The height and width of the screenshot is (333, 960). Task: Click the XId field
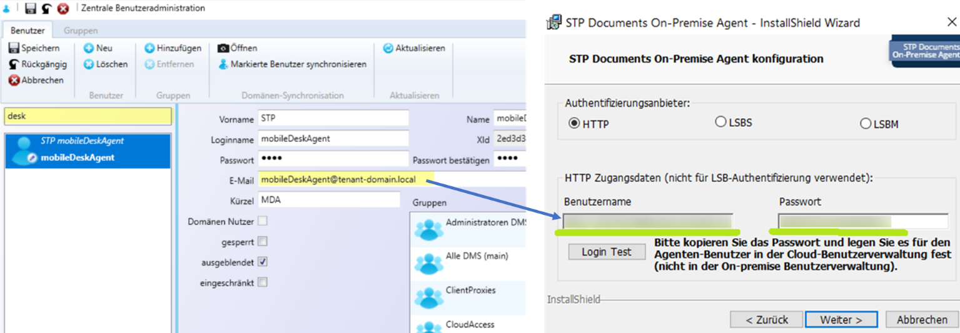(510, 139)
